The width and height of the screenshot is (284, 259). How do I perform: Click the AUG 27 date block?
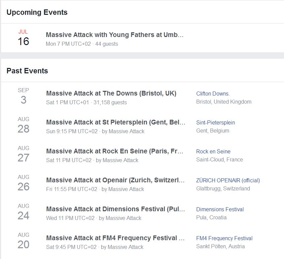[x=23, y=154]
